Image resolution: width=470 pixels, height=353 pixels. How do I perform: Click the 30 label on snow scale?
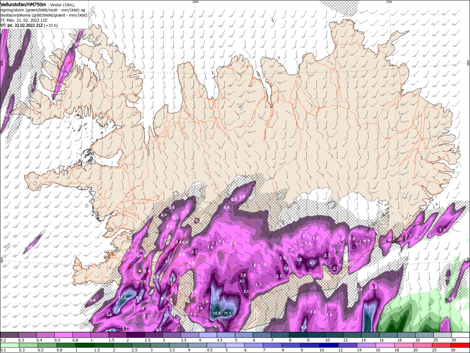[453, 340]
